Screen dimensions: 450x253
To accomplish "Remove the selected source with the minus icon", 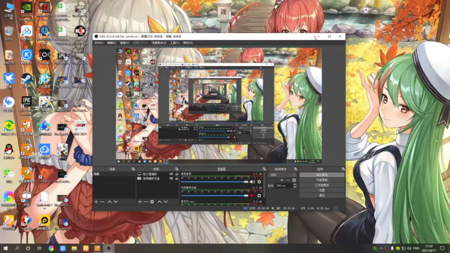I will click(146, 202).
